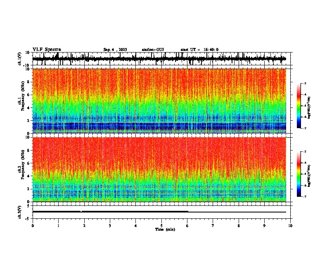The width and height of the screenshot is (327, 253).
Task: Click the "9" tick on the time axis
Action: point(264,226)
